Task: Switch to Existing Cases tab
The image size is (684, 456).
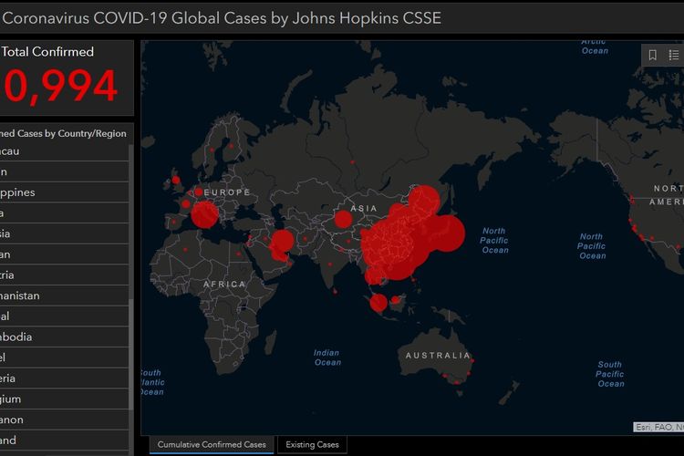Action: coord(312,445)
